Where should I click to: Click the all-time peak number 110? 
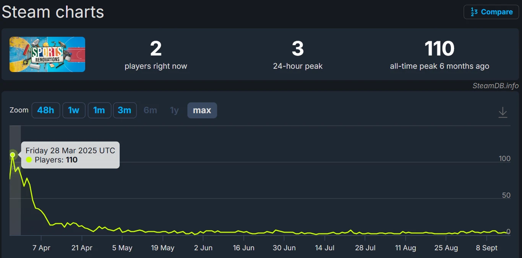pyautogui.click(x=439, y=49)
